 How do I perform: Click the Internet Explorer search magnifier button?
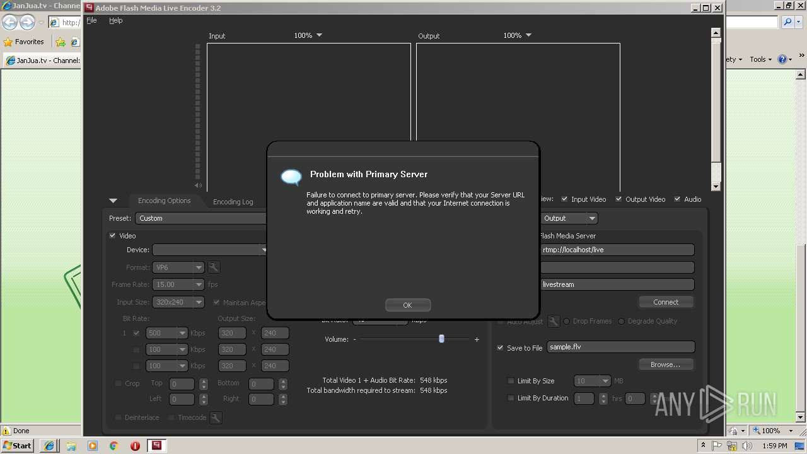788,22
